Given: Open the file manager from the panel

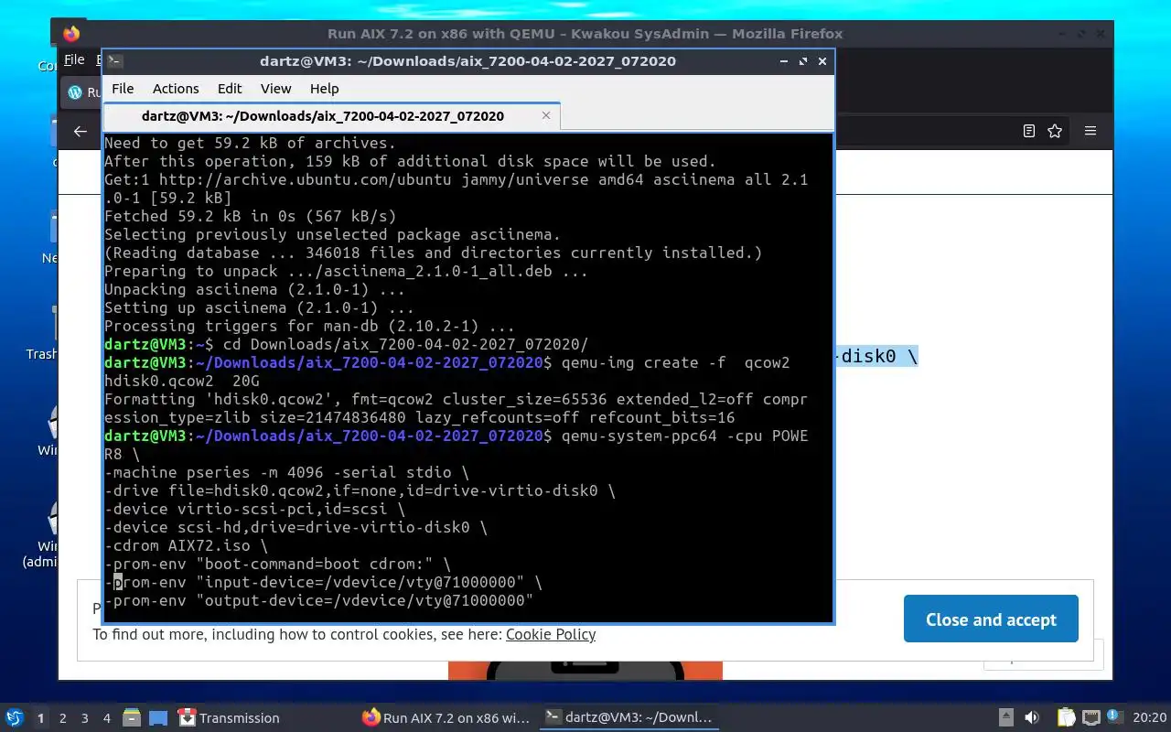Looking at the screenshot, I should [x=132, y=718].
